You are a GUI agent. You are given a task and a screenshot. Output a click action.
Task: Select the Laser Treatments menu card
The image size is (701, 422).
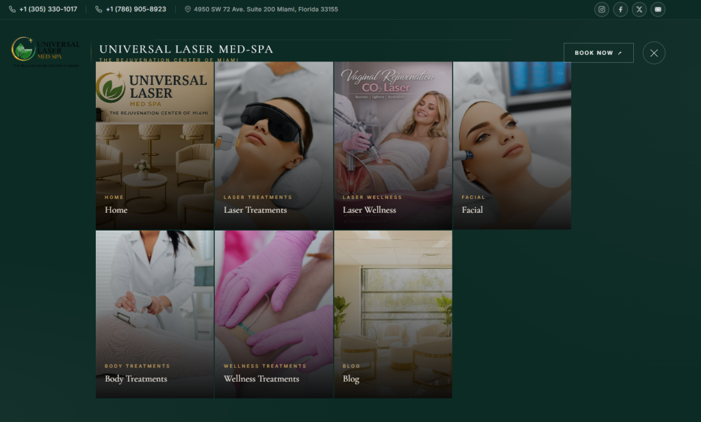pos(274,146)
